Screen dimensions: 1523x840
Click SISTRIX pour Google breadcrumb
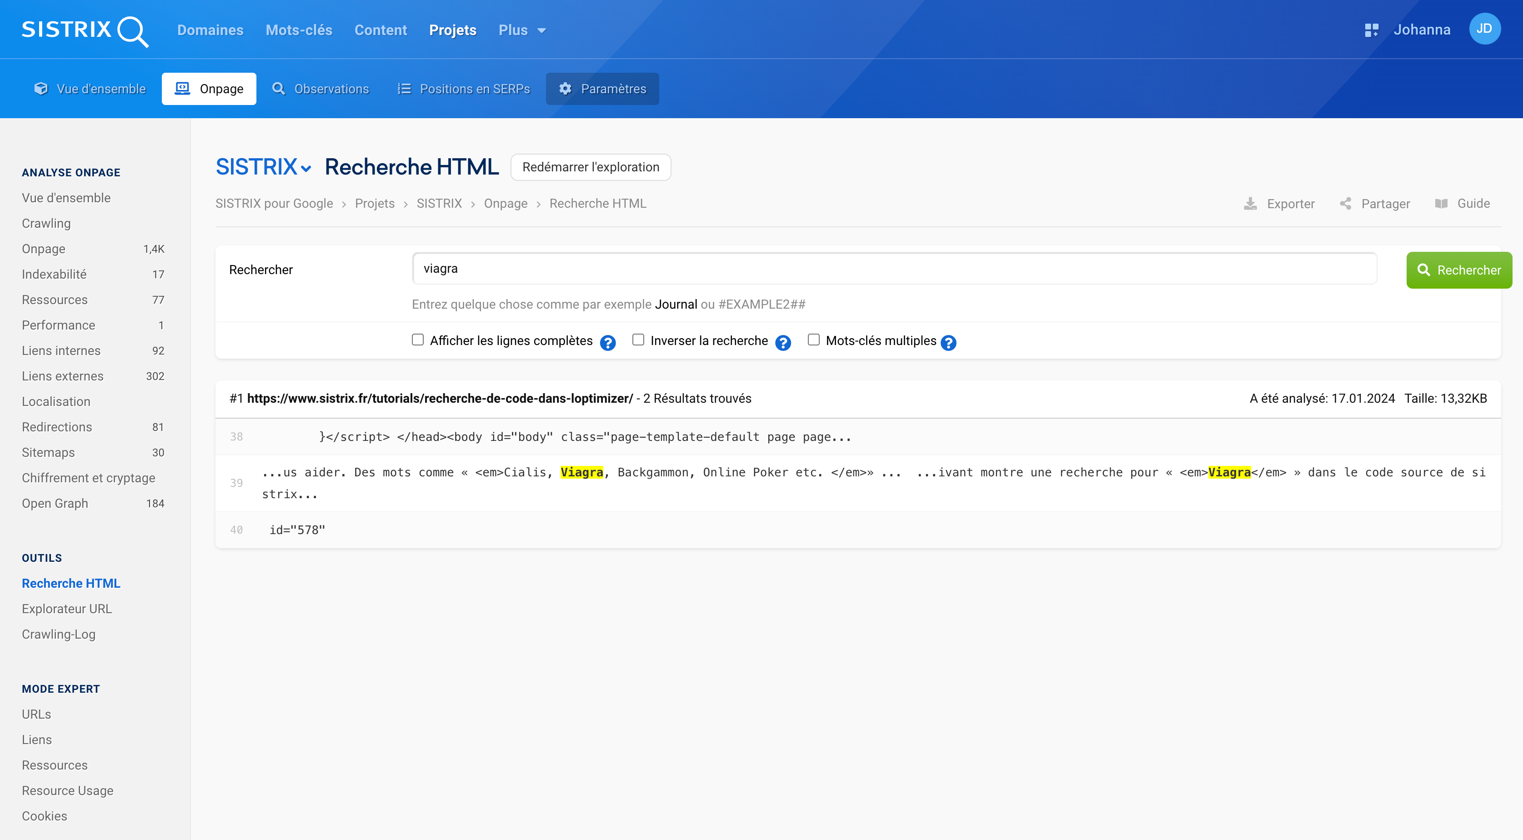(x=274, y=203)
